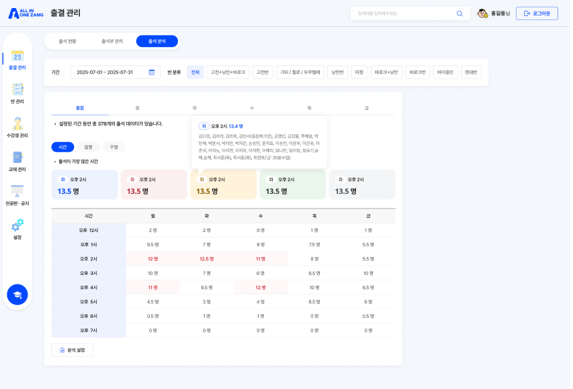Filter by 미정 class
This screenshot has width=573, height=389.
click(x=359, y=72)
